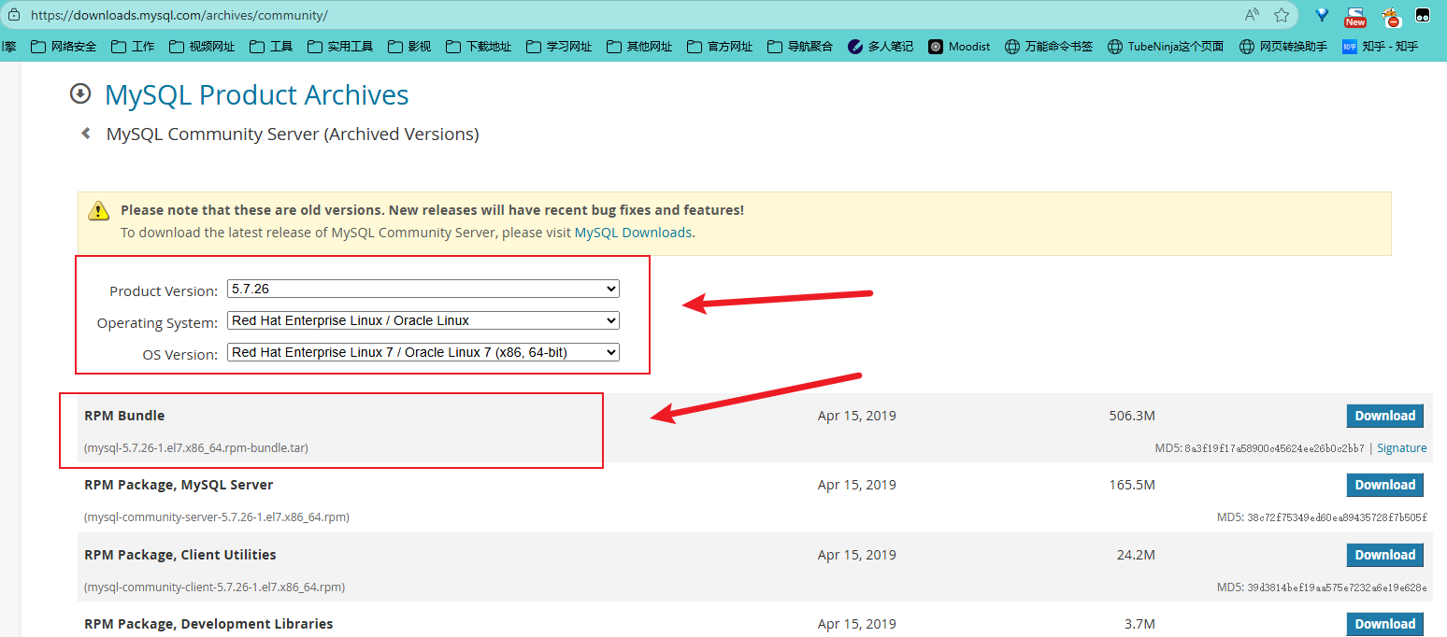Open the 知乎 - 知乎 bookmark
This screenshot has height=637, width=1447.
click(x=1381, y=46)
